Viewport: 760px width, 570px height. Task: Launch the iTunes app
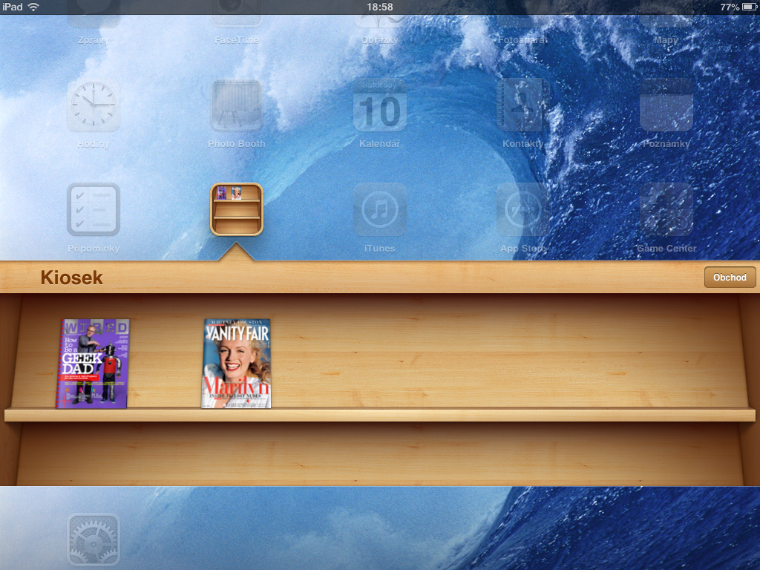point(379,210)
